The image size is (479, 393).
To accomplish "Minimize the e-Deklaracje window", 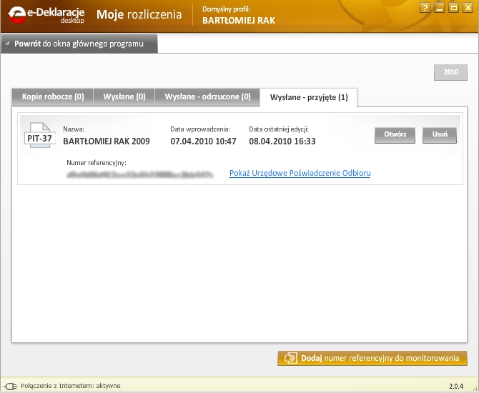I will 439,7.
